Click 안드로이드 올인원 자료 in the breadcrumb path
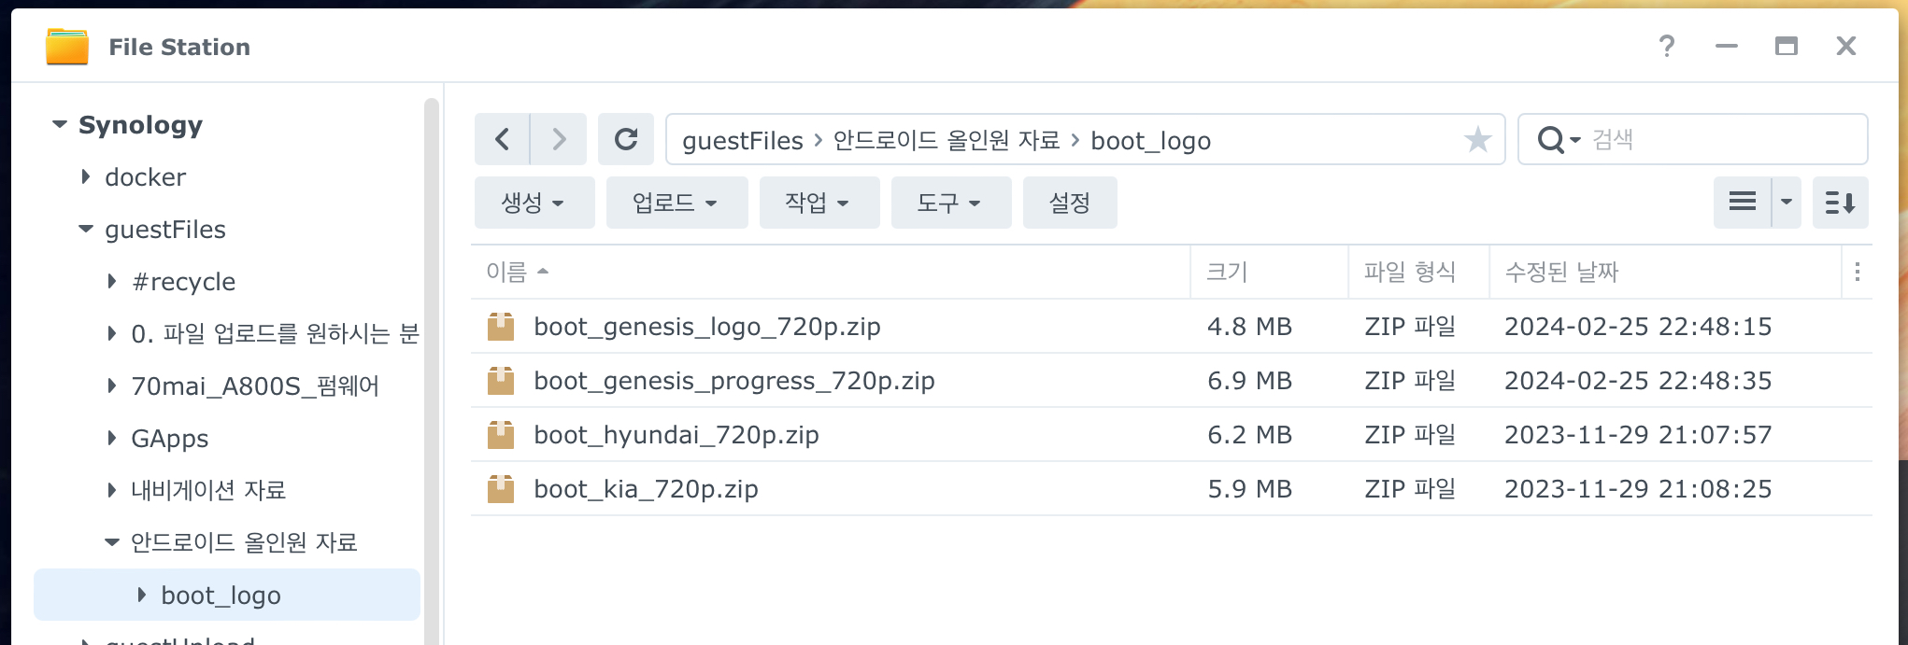 (947, 140)
